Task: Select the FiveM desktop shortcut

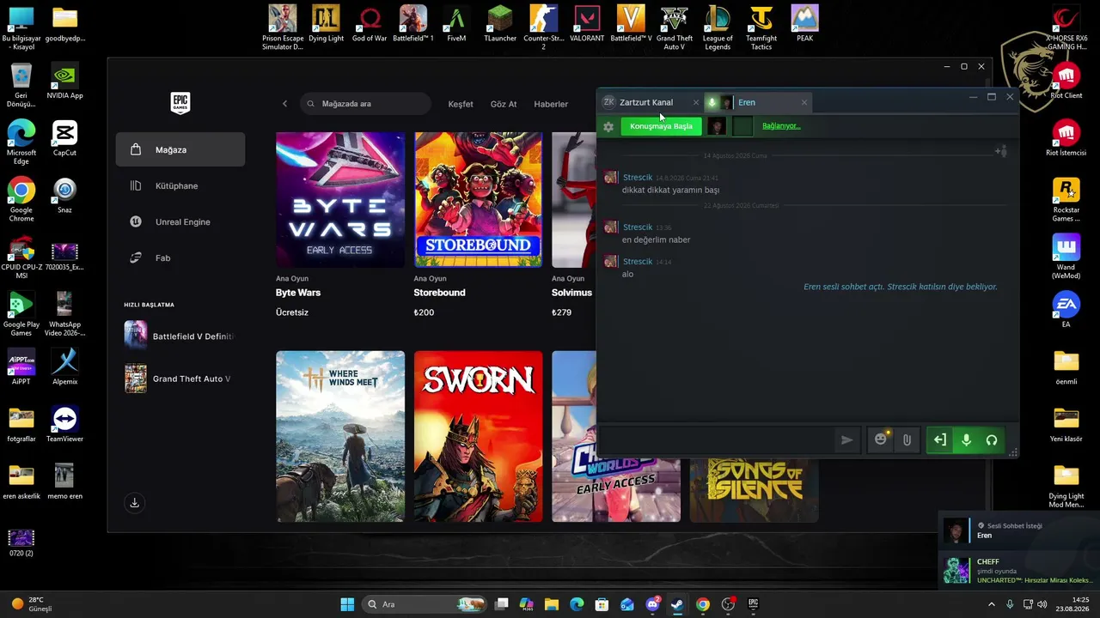Action: pyautogui.click(x=456, y=23)
